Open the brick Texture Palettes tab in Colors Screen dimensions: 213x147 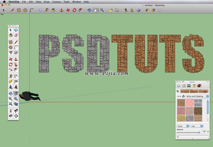(x=200, y=86)
